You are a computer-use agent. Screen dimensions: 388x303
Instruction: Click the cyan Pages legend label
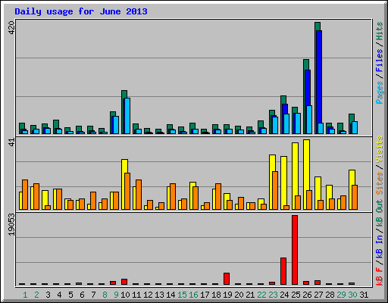point(379,92)
